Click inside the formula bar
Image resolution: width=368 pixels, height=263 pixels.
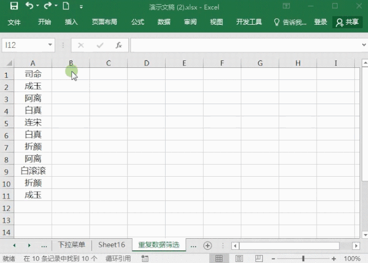[246, 45]
